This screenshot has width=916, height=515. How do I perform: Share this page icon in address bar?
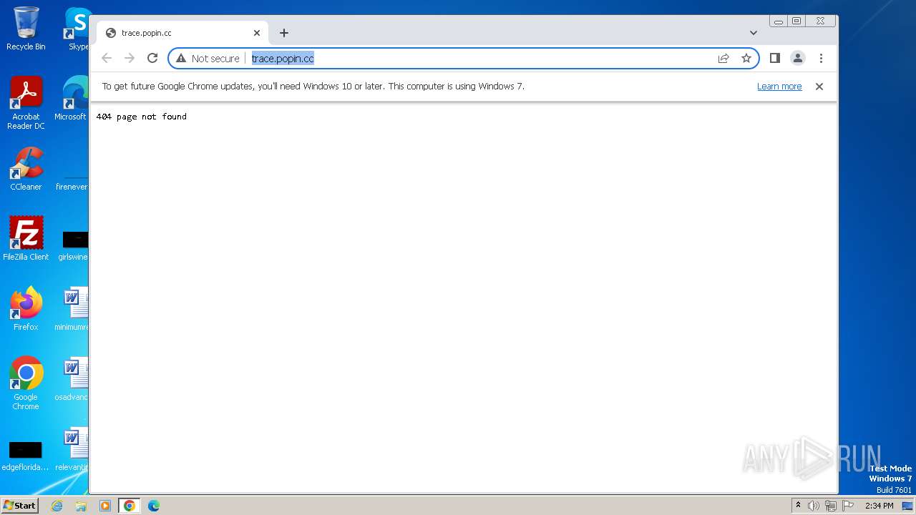click(723, 58)
